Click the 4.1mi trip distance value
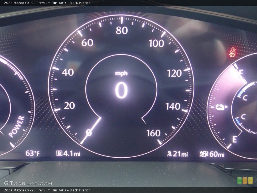 72,153
